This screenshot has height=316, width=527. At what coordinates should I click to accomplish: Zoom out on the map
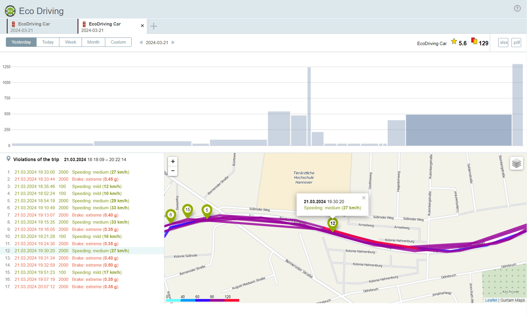click(173, 171)
